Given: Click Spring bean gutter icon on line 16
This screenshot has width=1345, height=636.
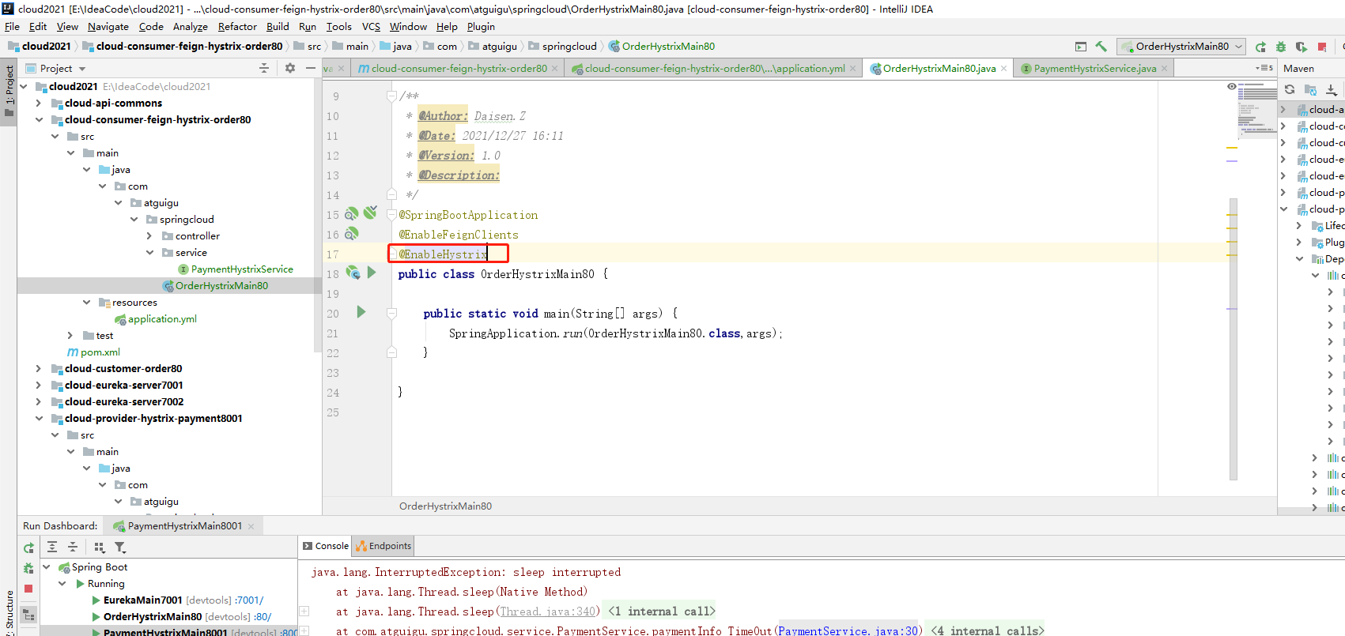Looking at the screenshot, I should coord(352,233).
